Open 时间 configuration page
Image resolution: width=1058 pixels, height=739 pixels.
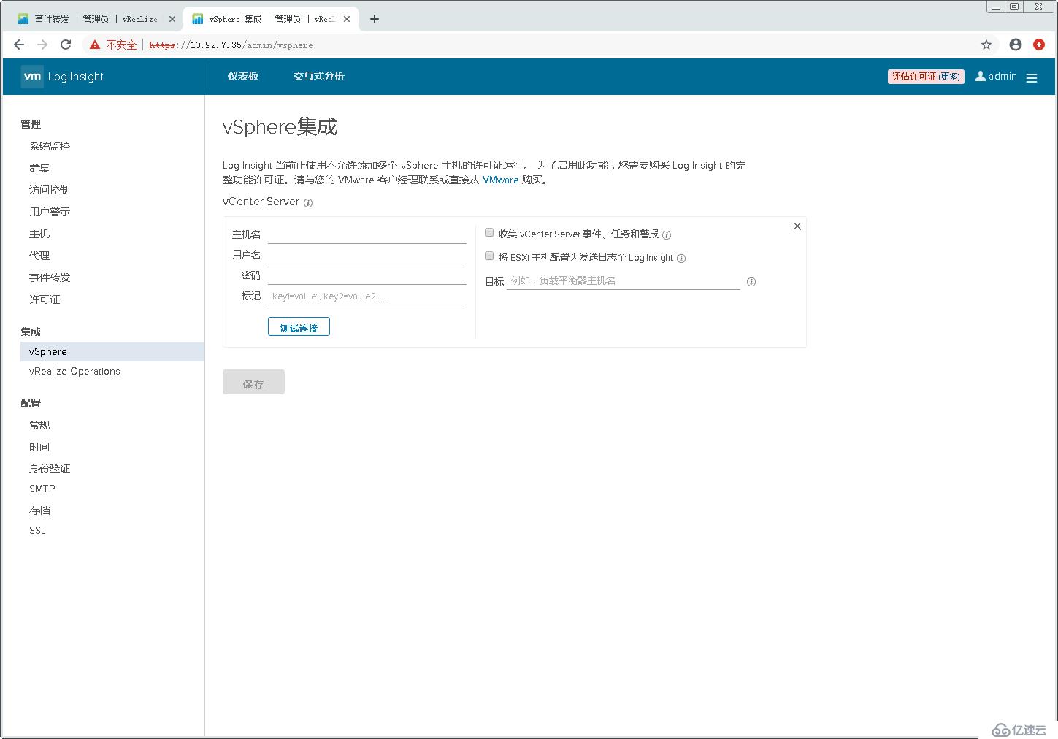(39, 447)
